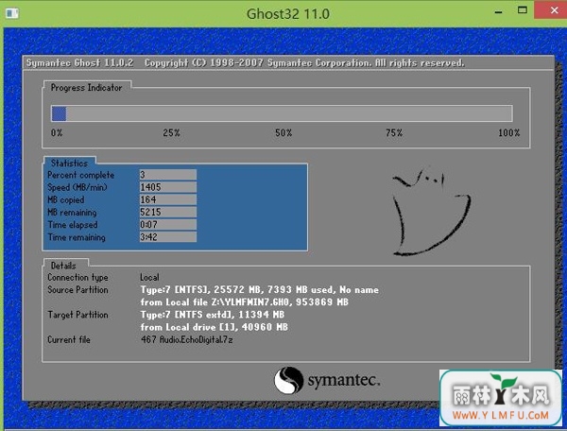Click the Time remaining label
The height and width of the screenshot is (431, 567).
(x=77, y=237)
